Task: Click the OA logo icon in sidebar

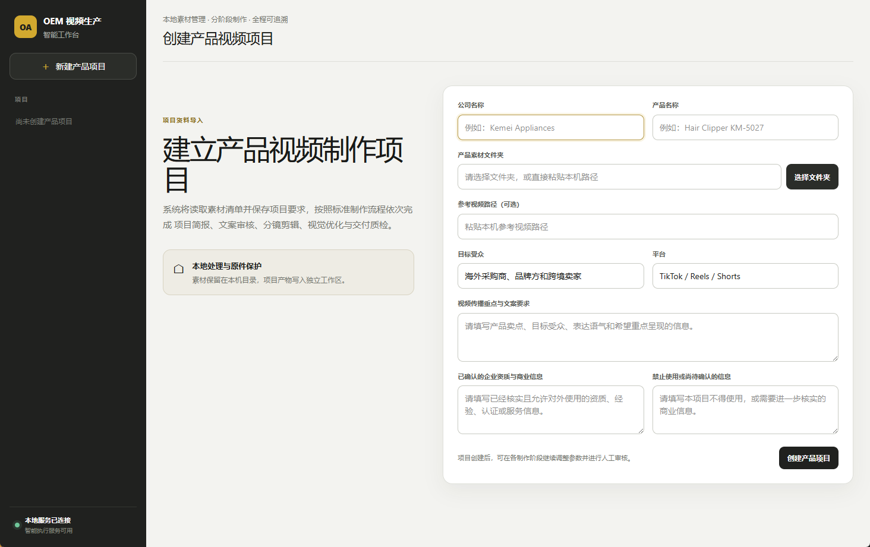Action: (x=26, y=27)
